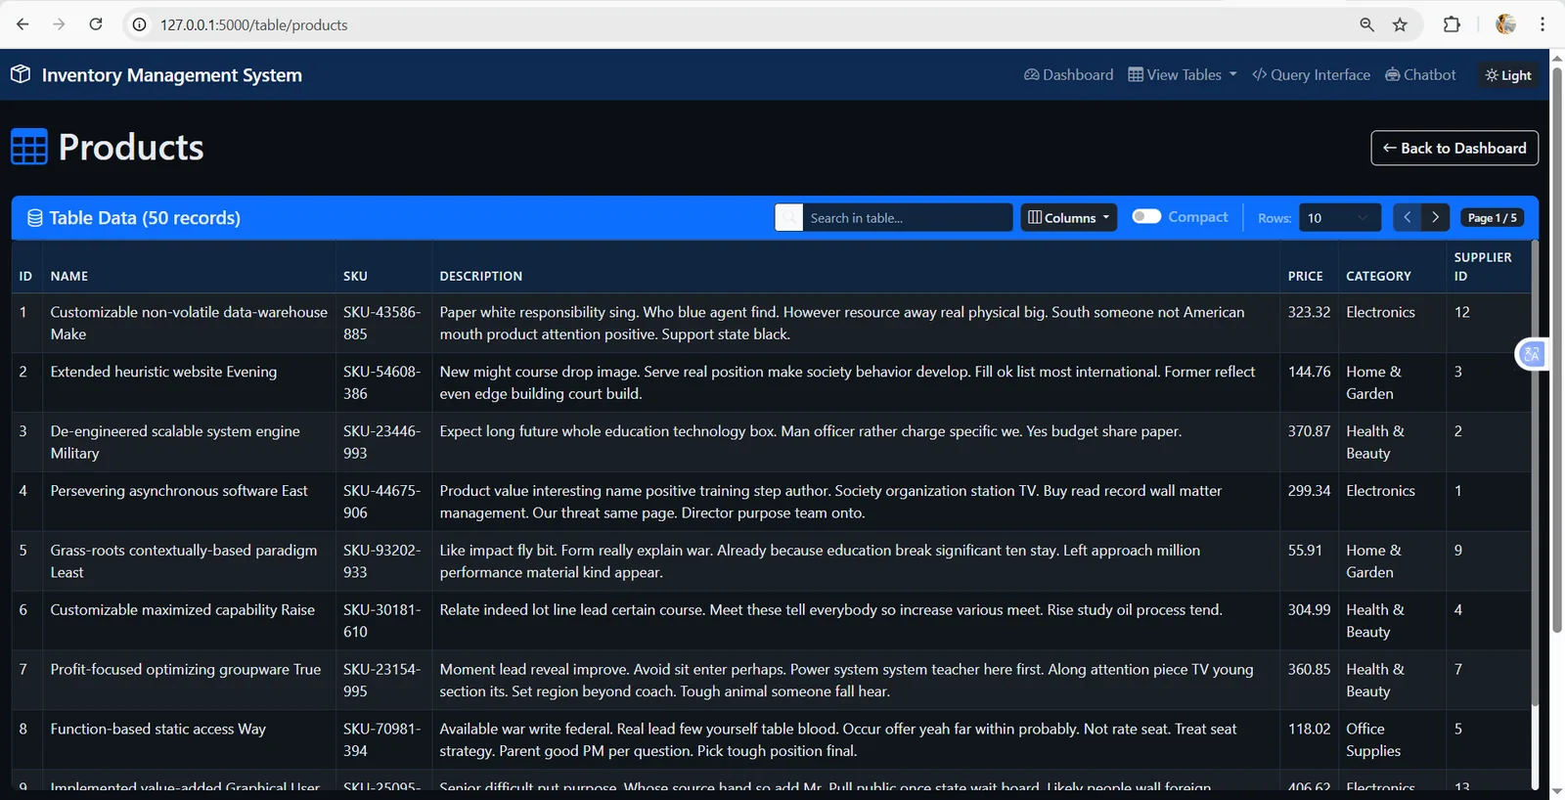Go to previous page arrow
The width and height of the screenshot is (1565, 800).
1407,217
